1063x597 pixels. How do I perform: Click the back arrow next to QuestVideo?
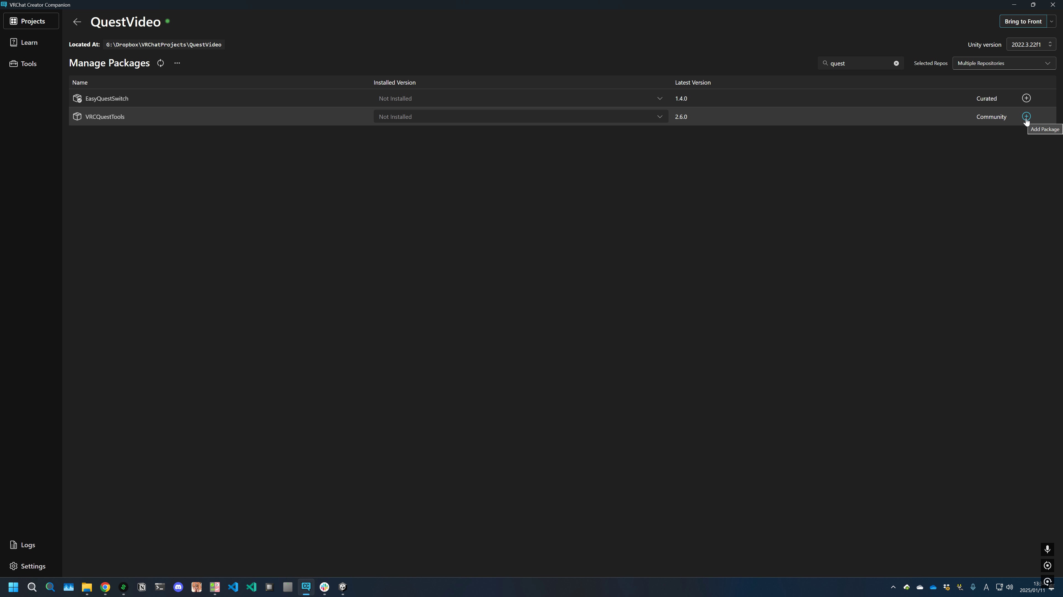pyautogui.click(x=77, y=22)
